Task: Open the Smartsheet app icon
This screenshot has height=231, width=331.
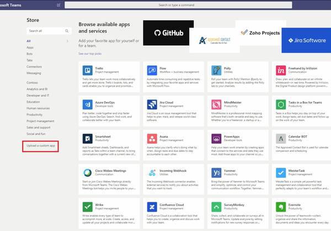Action: coord(87,139)
